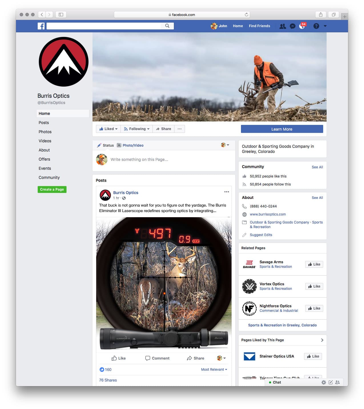Select Photos in the left page menu
364x409 pixels.
(x=45, y=132)
